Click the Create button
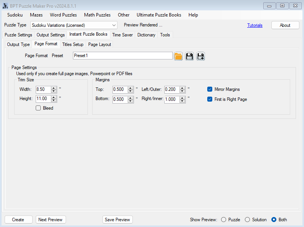 [x=18, y=220]
